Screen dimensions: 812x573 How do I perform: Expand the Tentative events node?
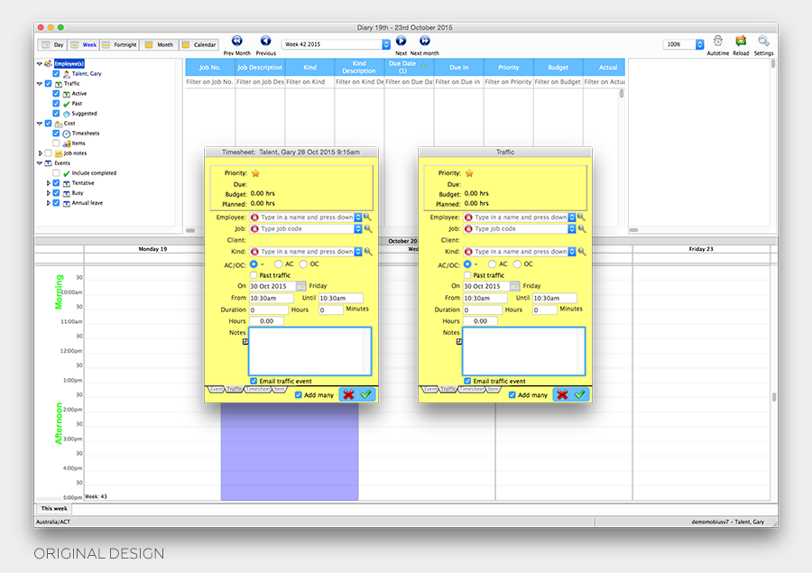[x=48, y=183]
